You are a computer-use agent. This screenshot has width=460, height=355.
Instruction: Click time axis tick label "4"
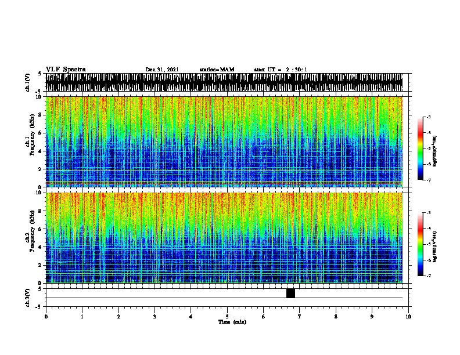tap(191, 316)
